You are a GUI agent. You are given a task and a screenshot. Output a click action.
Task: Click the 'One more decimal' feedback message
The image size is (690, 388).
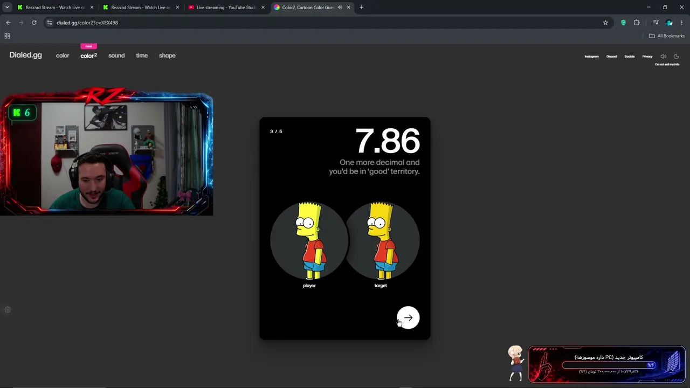coord(374,167)
